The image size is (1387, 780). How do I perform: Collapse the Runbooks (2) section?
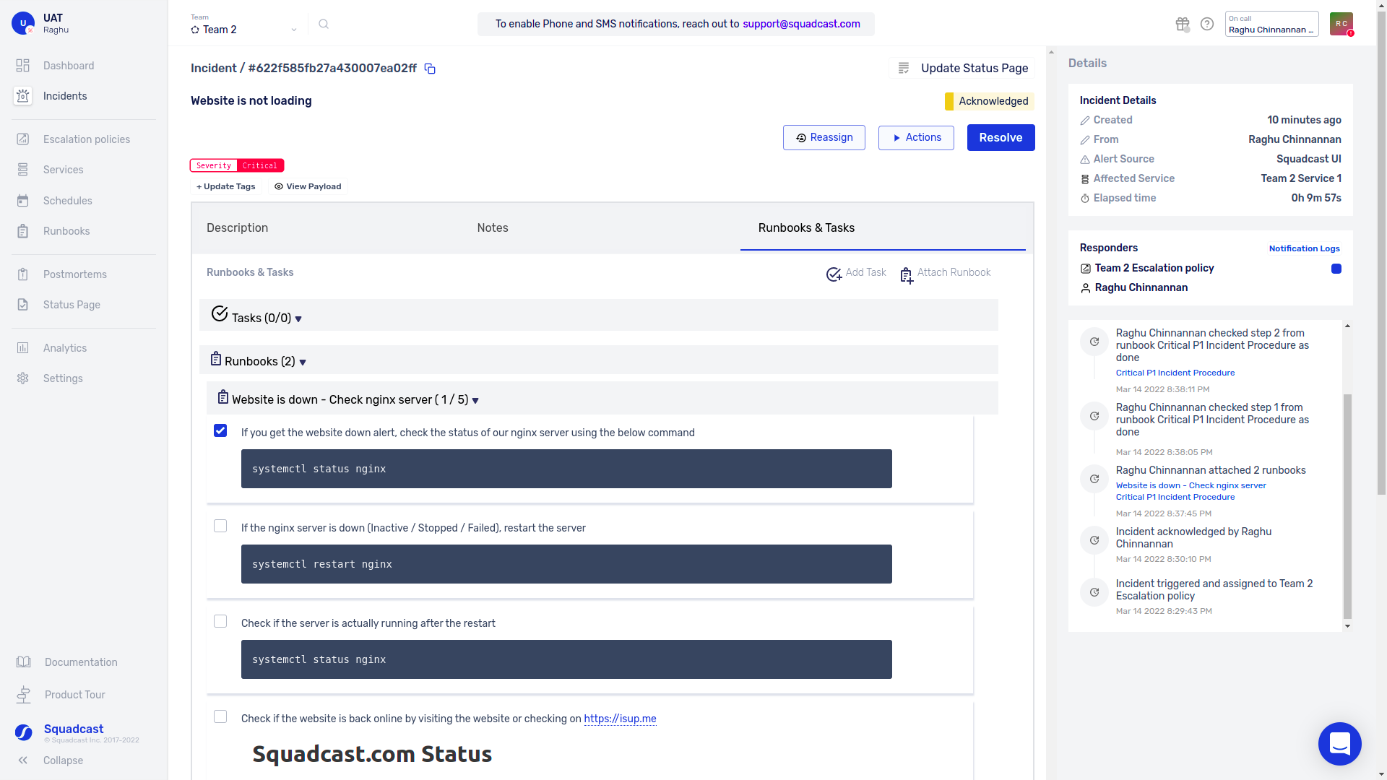coord(303,363)
